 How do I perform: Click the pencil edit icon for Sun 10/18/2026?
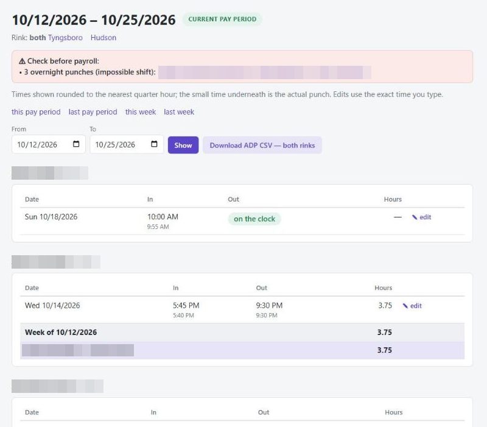point(415,217)
